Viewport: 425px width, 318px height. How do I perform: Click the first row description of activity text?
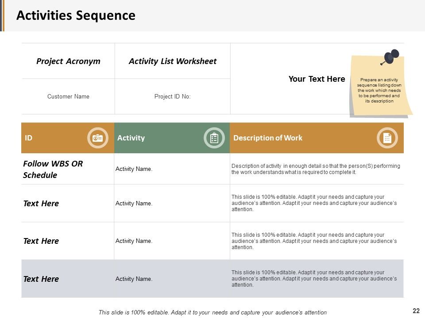[x=316, y=169]
